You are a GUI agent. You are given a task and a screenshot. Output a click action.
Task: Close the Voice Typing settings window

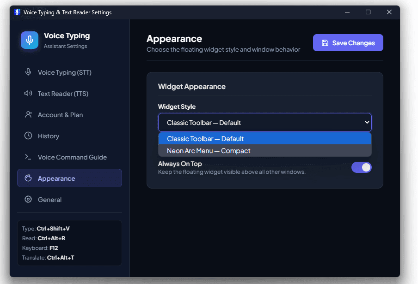[389, 12]
